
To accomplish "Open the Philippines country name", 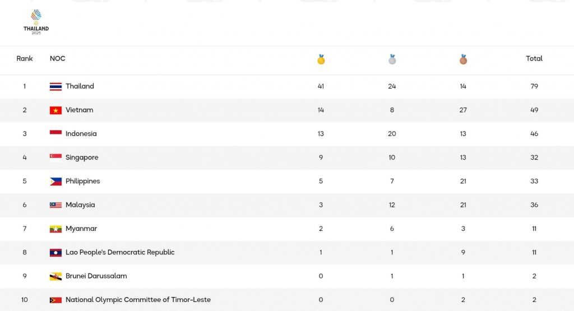I will point(83,182).
